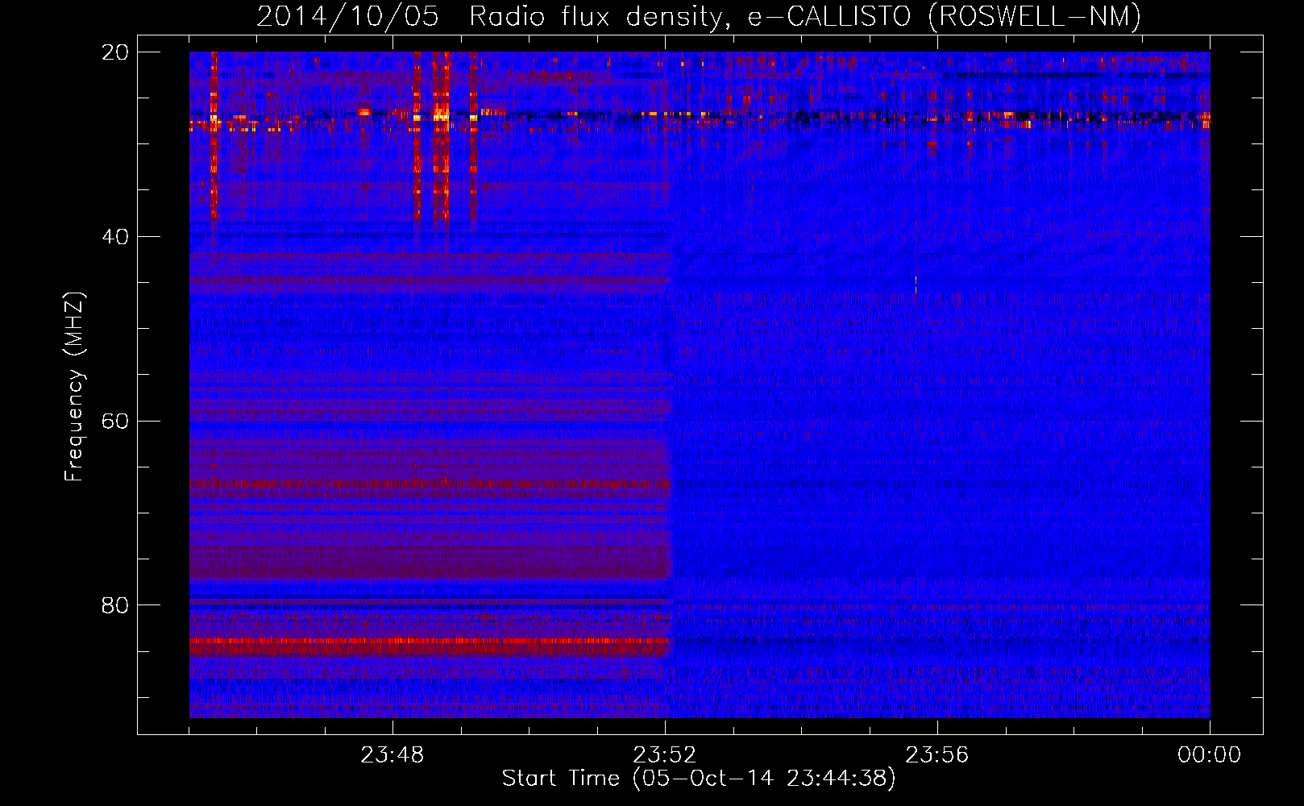Click the '40' frequency tick label

(115, 237)
